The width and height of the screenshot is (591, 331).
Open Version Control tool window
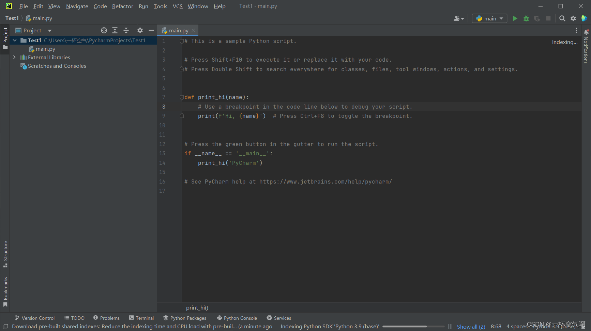(34, 318)
